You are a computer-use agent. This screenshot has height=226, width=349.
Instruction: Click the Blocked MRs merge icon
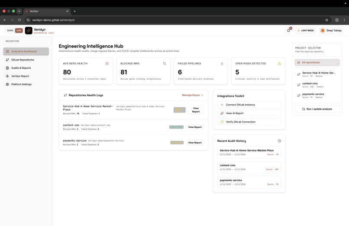point(164,63)
